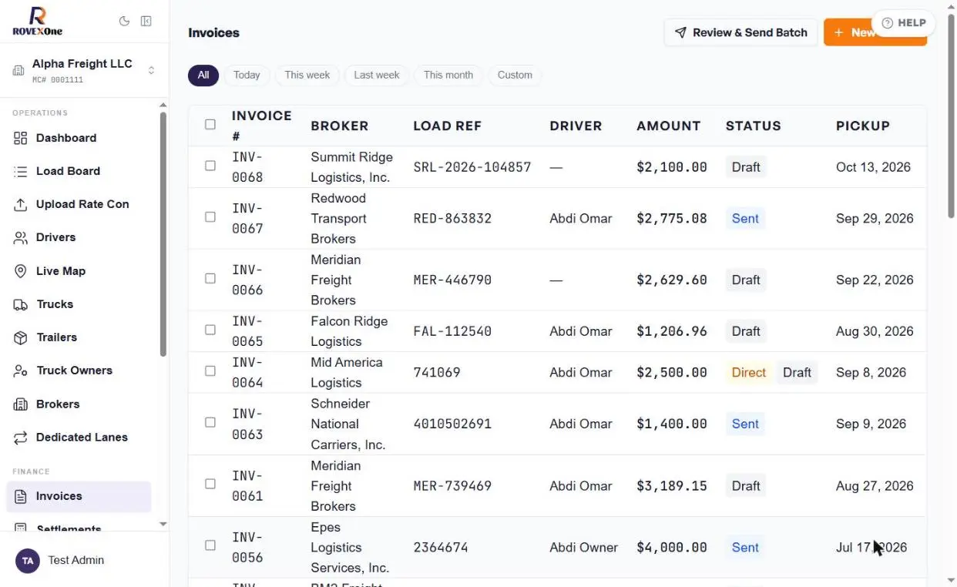Select the This month filter

448,75
